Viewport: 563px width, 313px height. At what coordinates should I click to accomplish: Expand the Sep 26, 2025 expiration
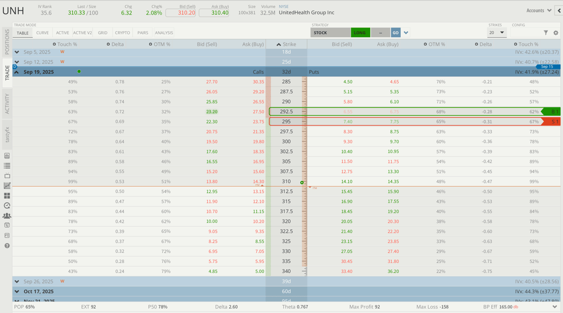click(x=17, y=281)
